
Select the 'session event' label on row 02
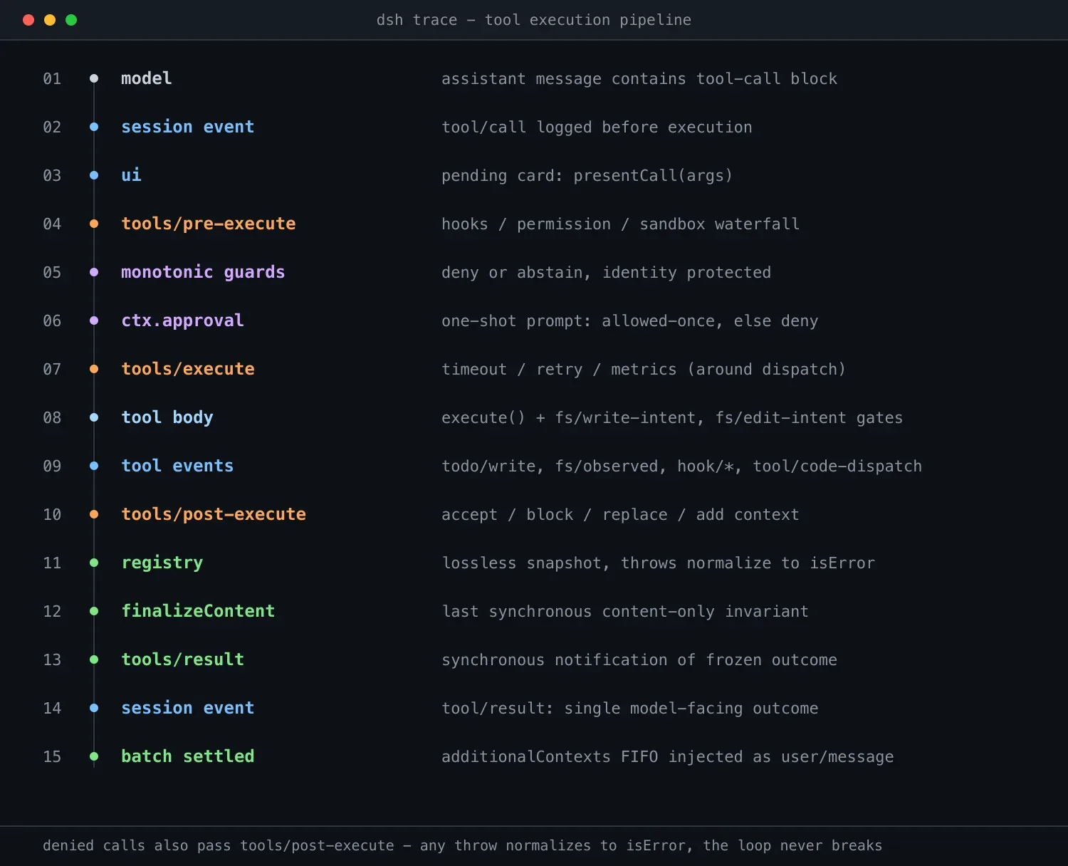[x=188, y=127]
